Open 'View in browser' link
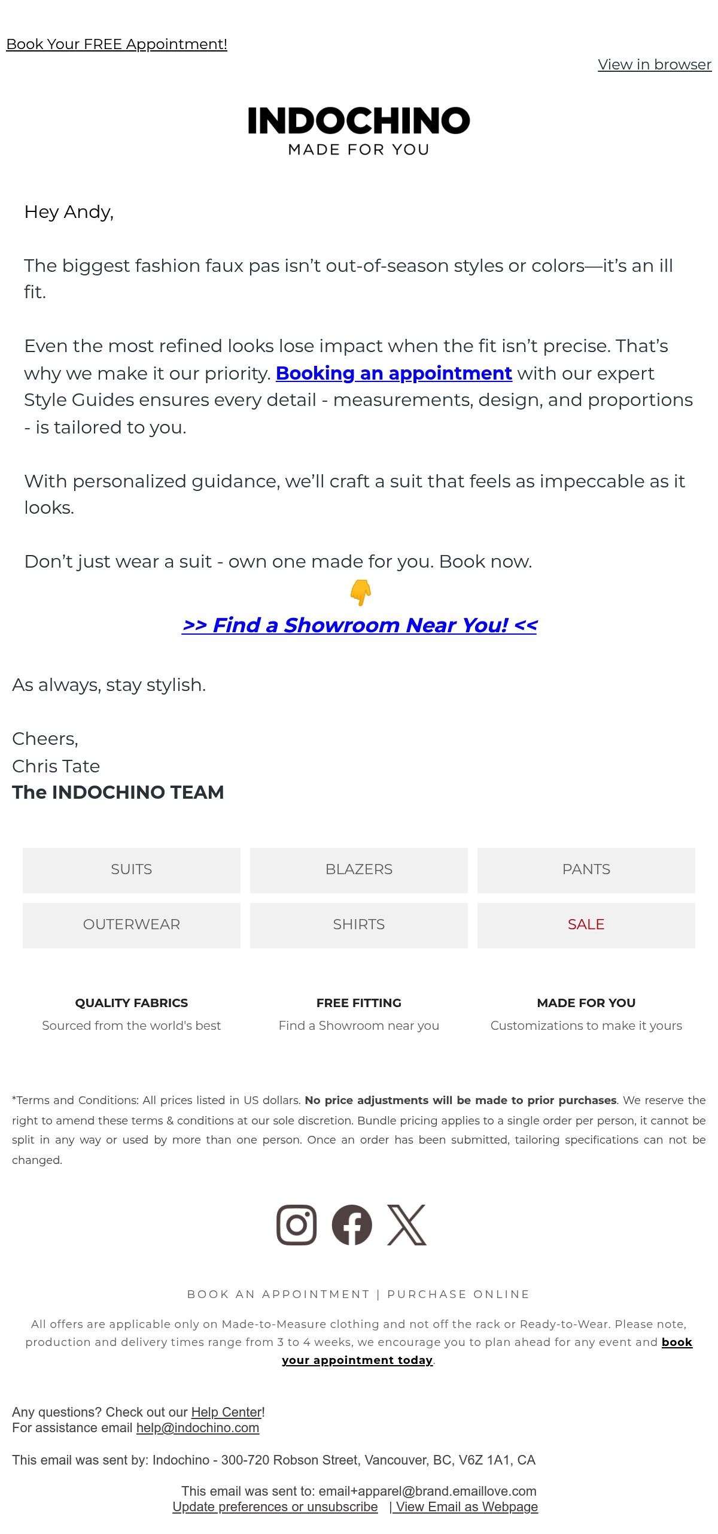 655,65
